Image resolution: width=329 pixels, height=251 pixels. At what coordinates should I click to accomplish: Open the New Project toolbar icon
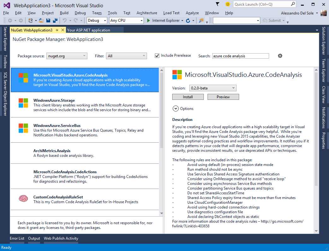[30, 20]
